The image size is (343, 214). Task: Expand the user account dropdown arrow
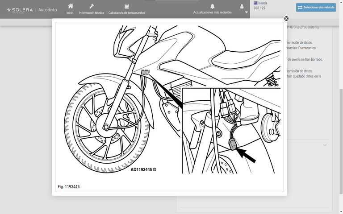coord(247,12)
